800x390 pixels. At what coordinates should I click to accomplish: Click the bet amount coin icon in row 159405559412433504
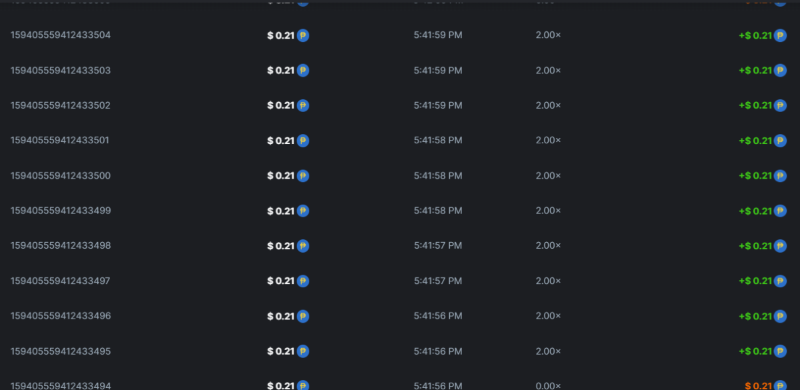coord(303,35)
